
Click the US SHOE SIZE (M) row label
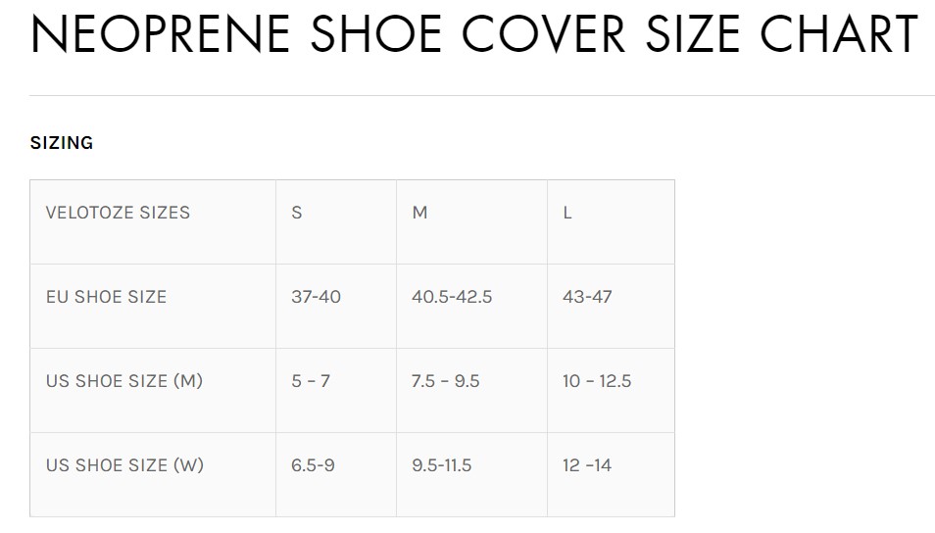(124, 381)
